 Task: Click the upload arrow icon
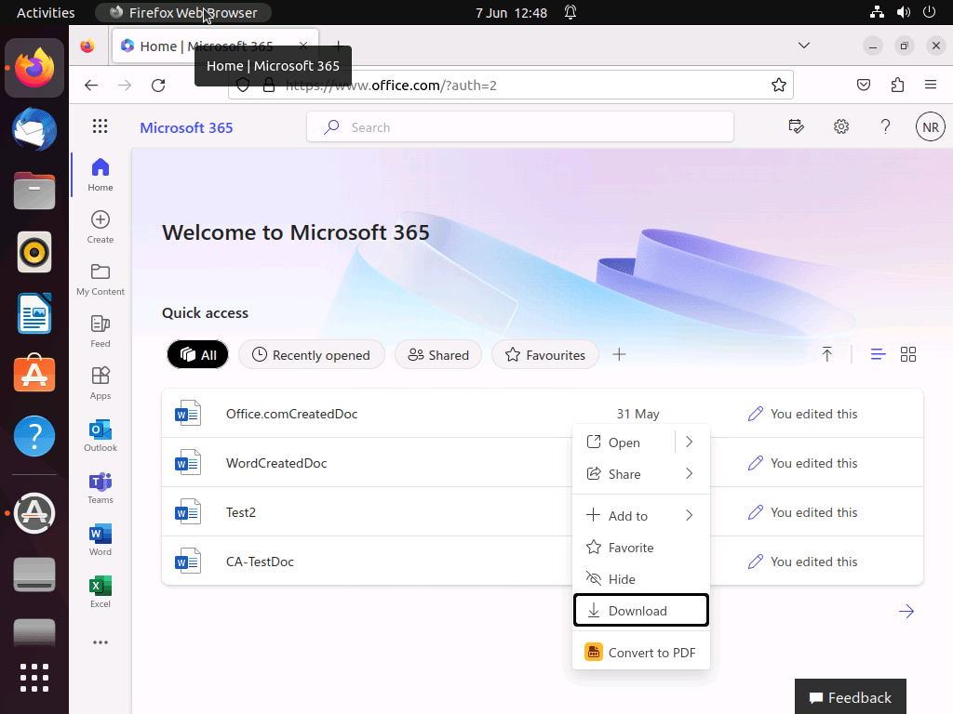pyautogui.click(x=826, y=354)
